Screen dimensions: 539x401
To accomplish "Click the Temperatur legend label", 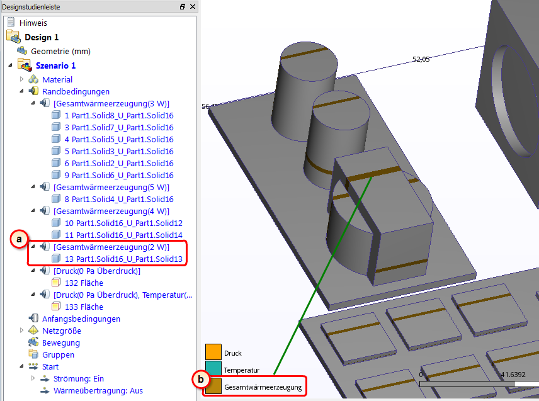I will [242, 370].
